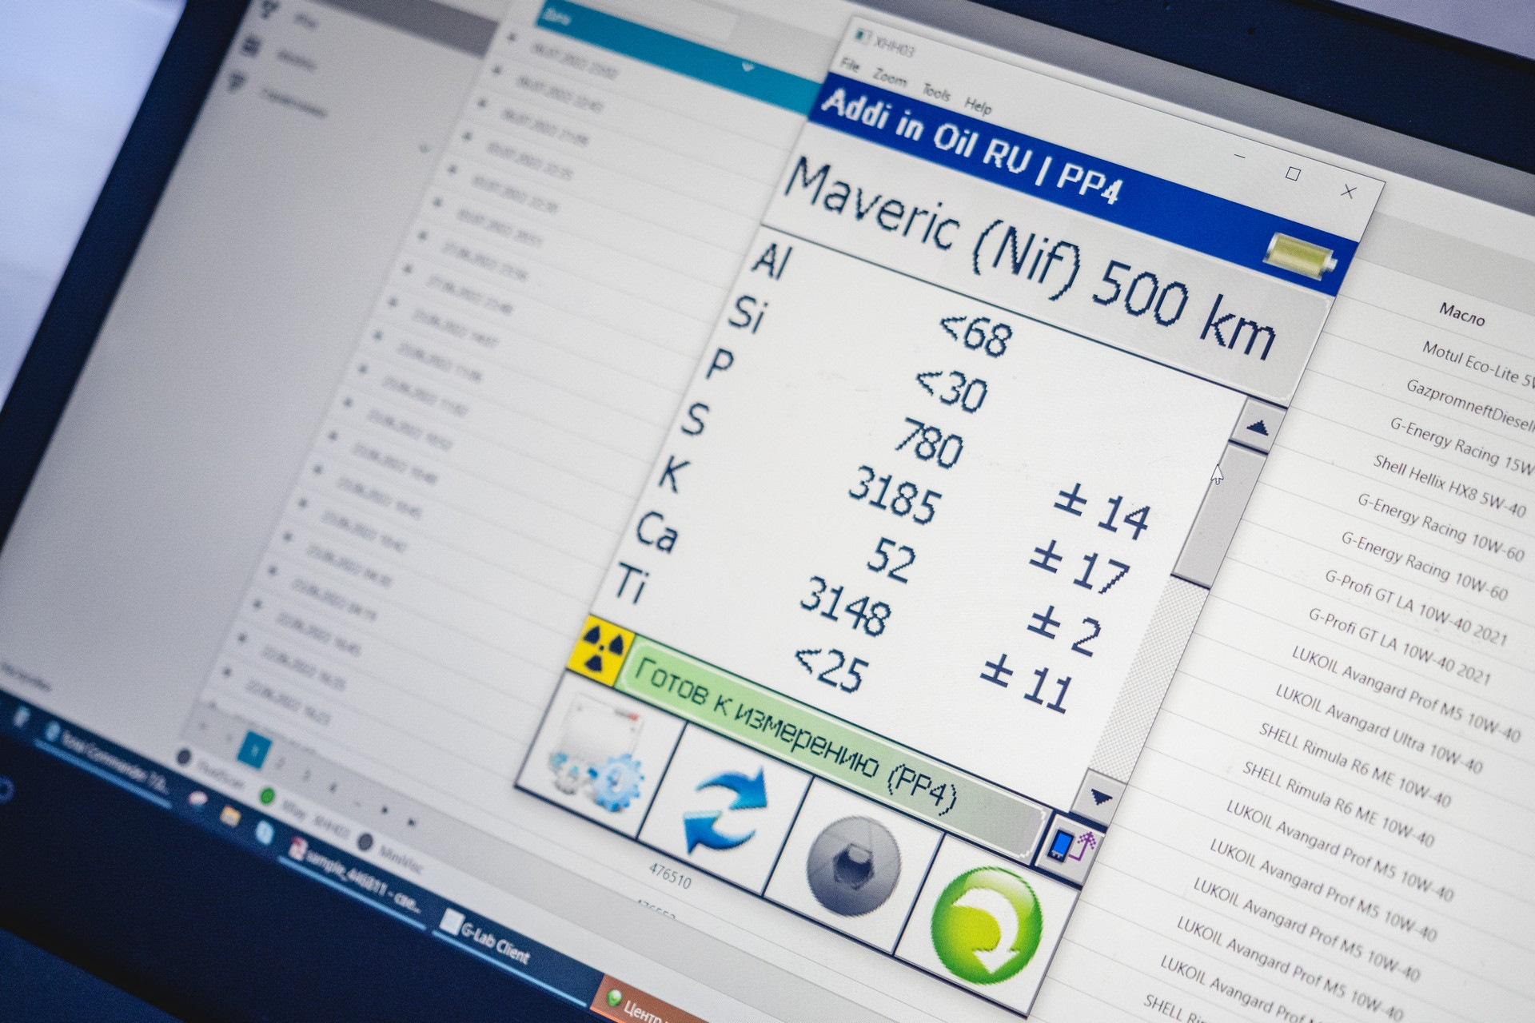Select the LUKOIL Avangard Ultra 10W-40 row
The image size is (1535, 1023).
tap(1378, 729)
